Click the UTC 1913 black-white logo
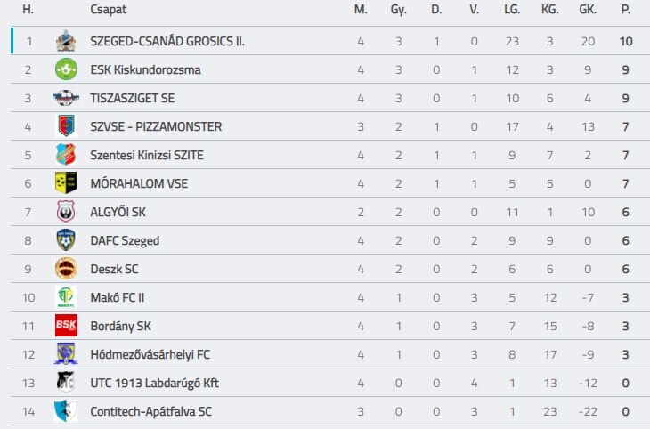Viewport: 650px width, 429px height. [x=66, y=382]
